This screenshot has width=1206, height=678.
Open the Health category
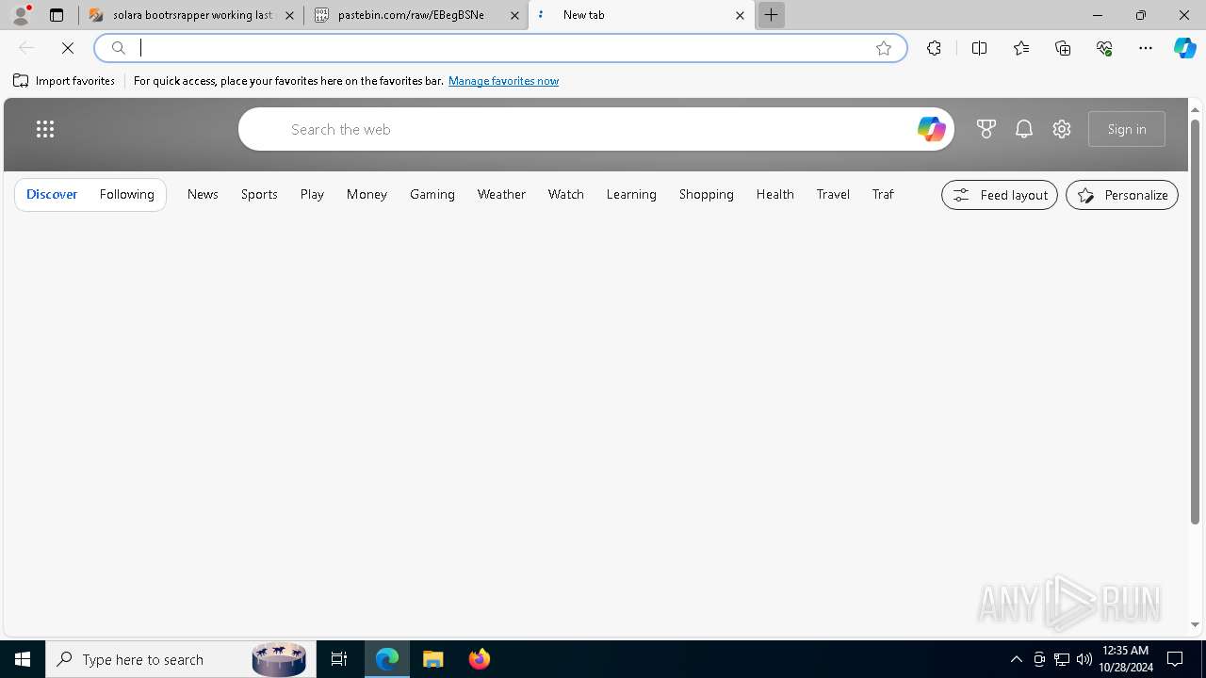pos(775,194)
